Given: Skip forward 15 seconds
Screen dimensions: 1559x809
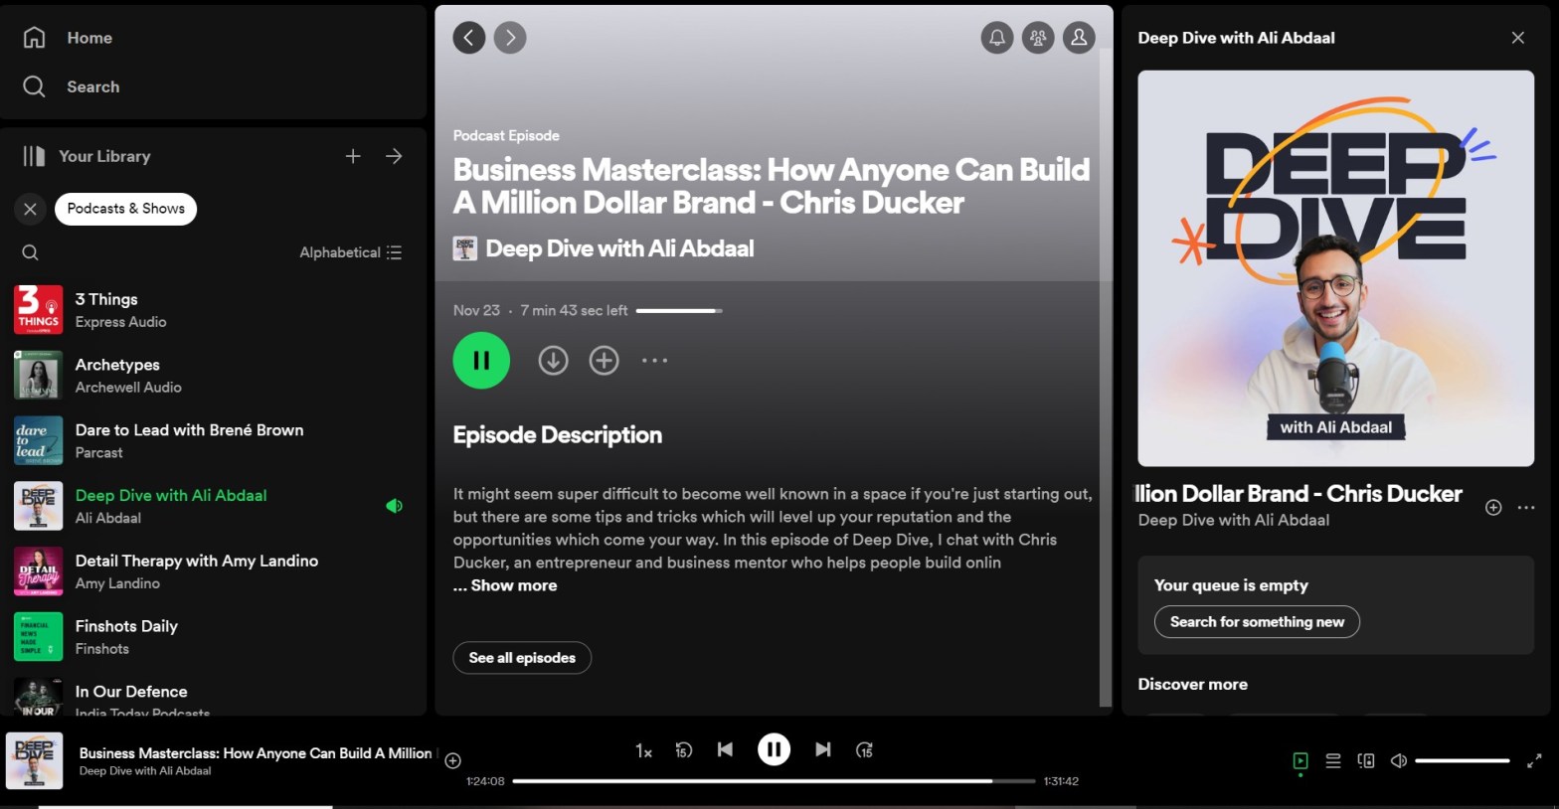Looking at the screenshot, I should (864, 750).
